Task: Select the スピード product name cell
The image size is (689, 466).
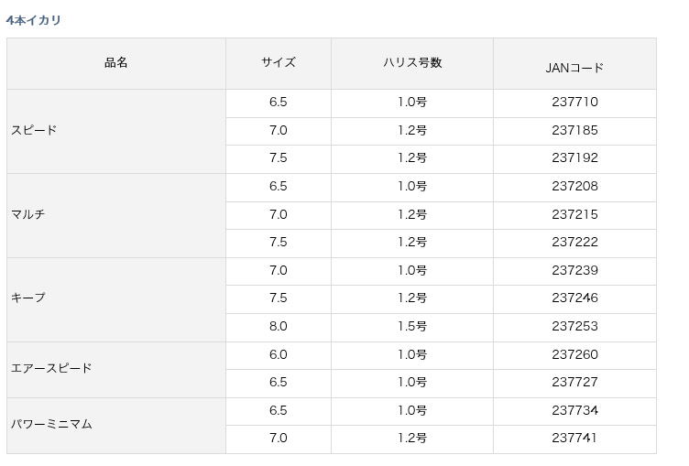Action: click(116, 131)
